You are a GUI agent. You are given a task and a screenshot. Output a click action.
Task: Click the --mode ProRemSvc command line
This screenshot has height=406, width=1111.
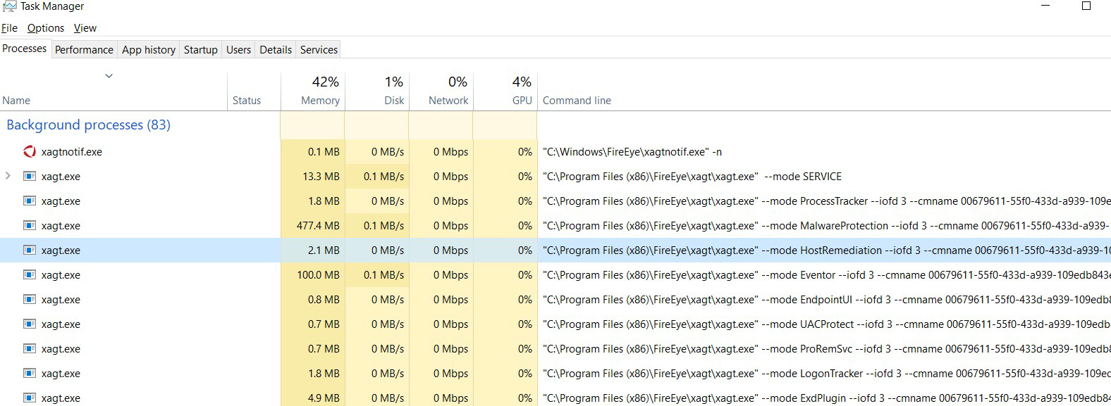click(826, 349)
